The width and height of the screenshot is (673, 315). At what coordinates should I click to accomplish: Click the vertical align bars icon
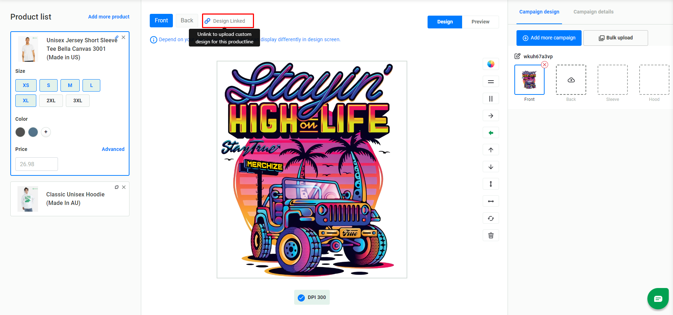[x=491, y=98]
